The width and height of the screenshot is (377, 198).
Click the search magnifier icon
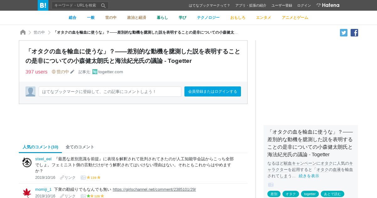pyautogui.click(x=103, y=5)
